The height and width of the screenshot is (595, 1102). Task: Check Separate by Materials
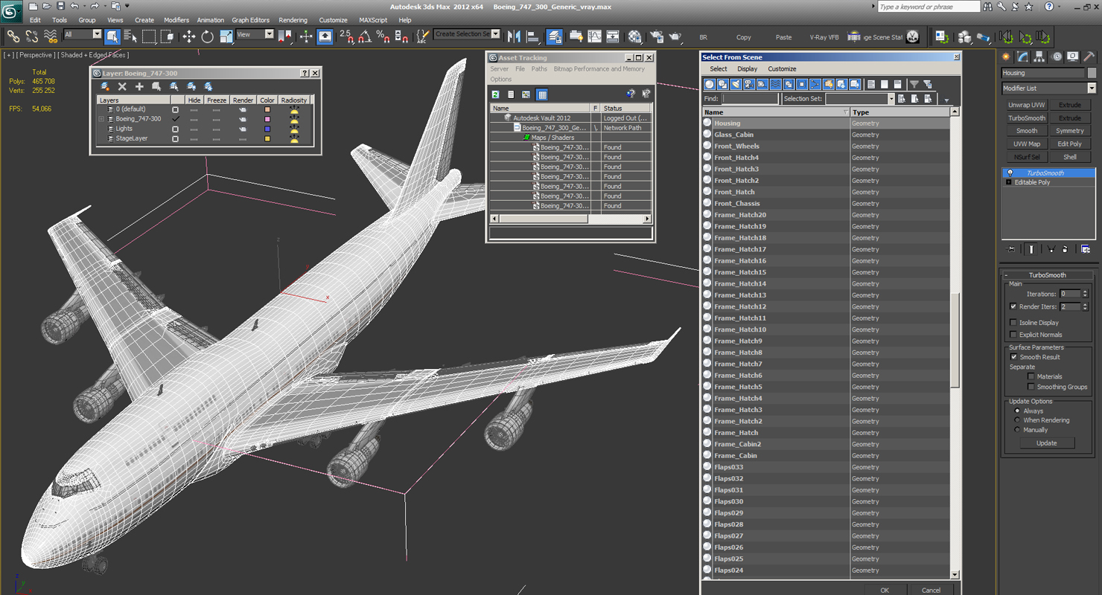pyautogui.click(x=1031, y=376)
